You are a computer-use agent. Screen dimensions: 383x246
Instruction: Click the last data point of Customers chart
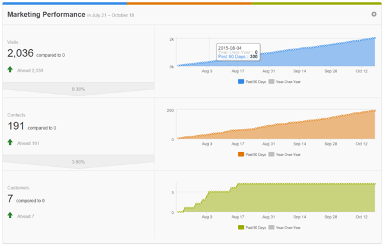pyautogui.click(x=375, y=183)
